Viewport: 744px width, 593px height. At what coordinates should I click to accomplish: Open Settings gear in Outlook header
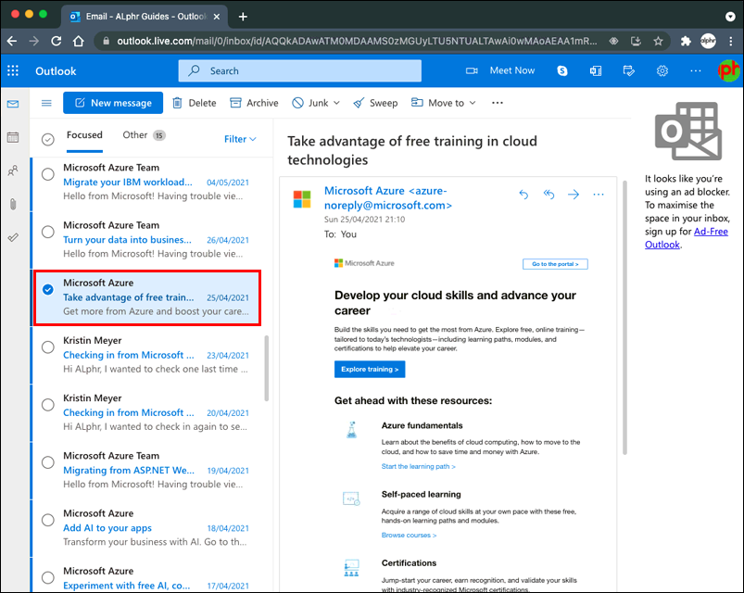662,71
